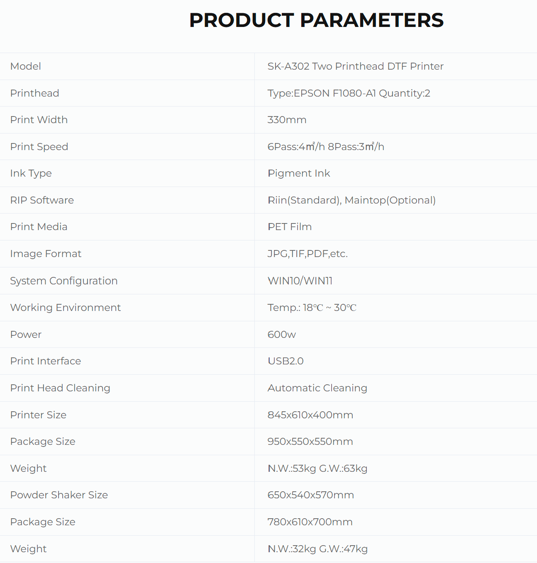Click the PRODUCT PARAMETERS heading

click(x=316, y=20)
